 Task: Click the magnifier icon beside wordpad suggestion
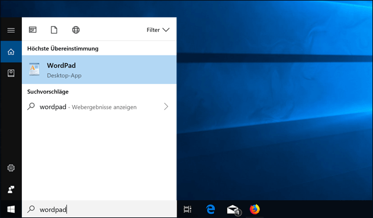31,106
